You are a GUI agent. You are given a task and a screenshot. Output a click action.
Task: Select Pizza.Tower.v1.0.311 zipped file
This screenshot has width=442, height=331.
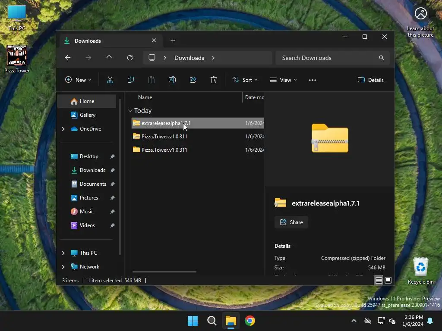click(x=198, y=137)
